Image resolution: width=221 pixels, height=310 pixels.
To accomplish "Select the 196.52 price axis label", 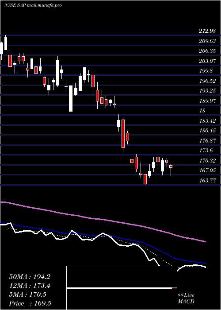I will click(x=207, y=81).
